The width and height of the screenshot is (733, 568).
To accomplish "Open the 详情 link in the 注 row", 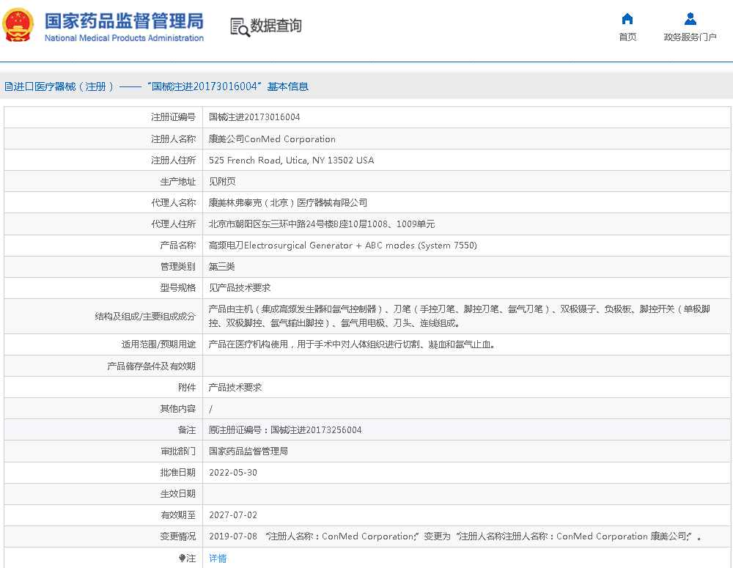I will tap(218, 558).
